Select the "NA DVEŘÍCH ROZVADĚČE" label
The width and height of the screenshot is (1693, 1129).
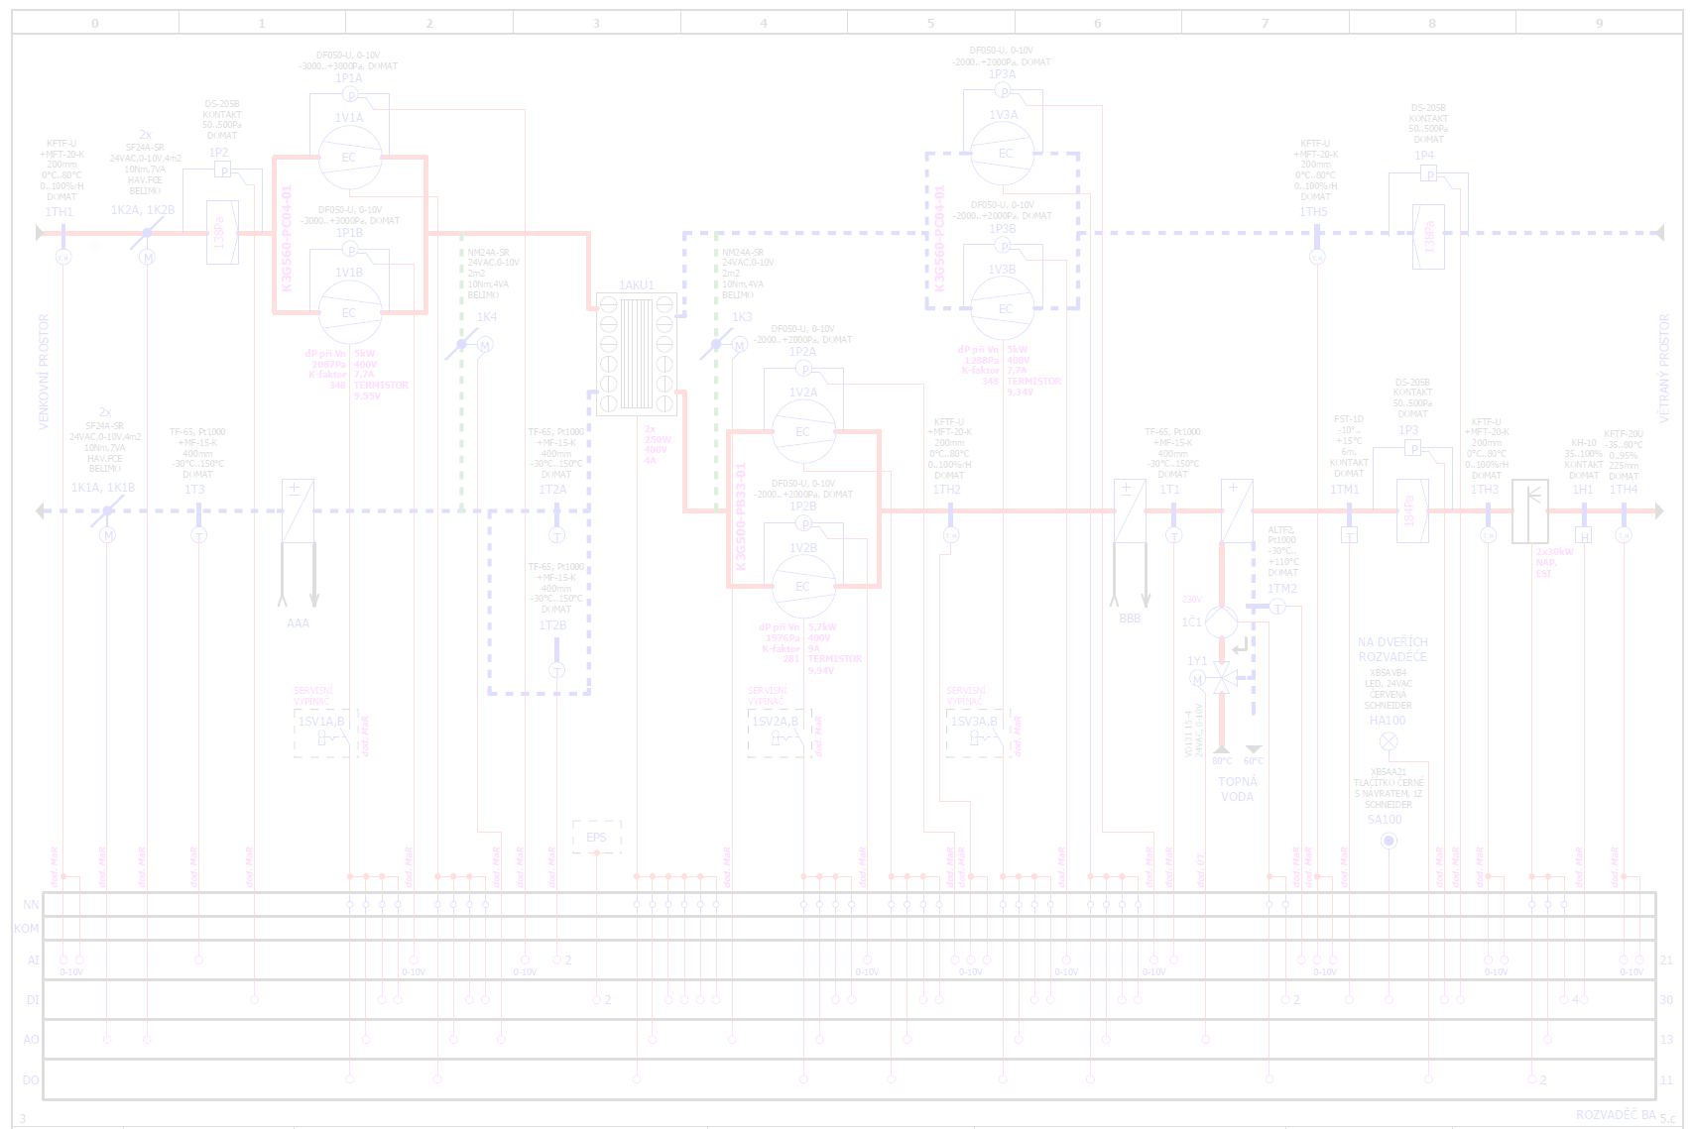coord(1392,649)
